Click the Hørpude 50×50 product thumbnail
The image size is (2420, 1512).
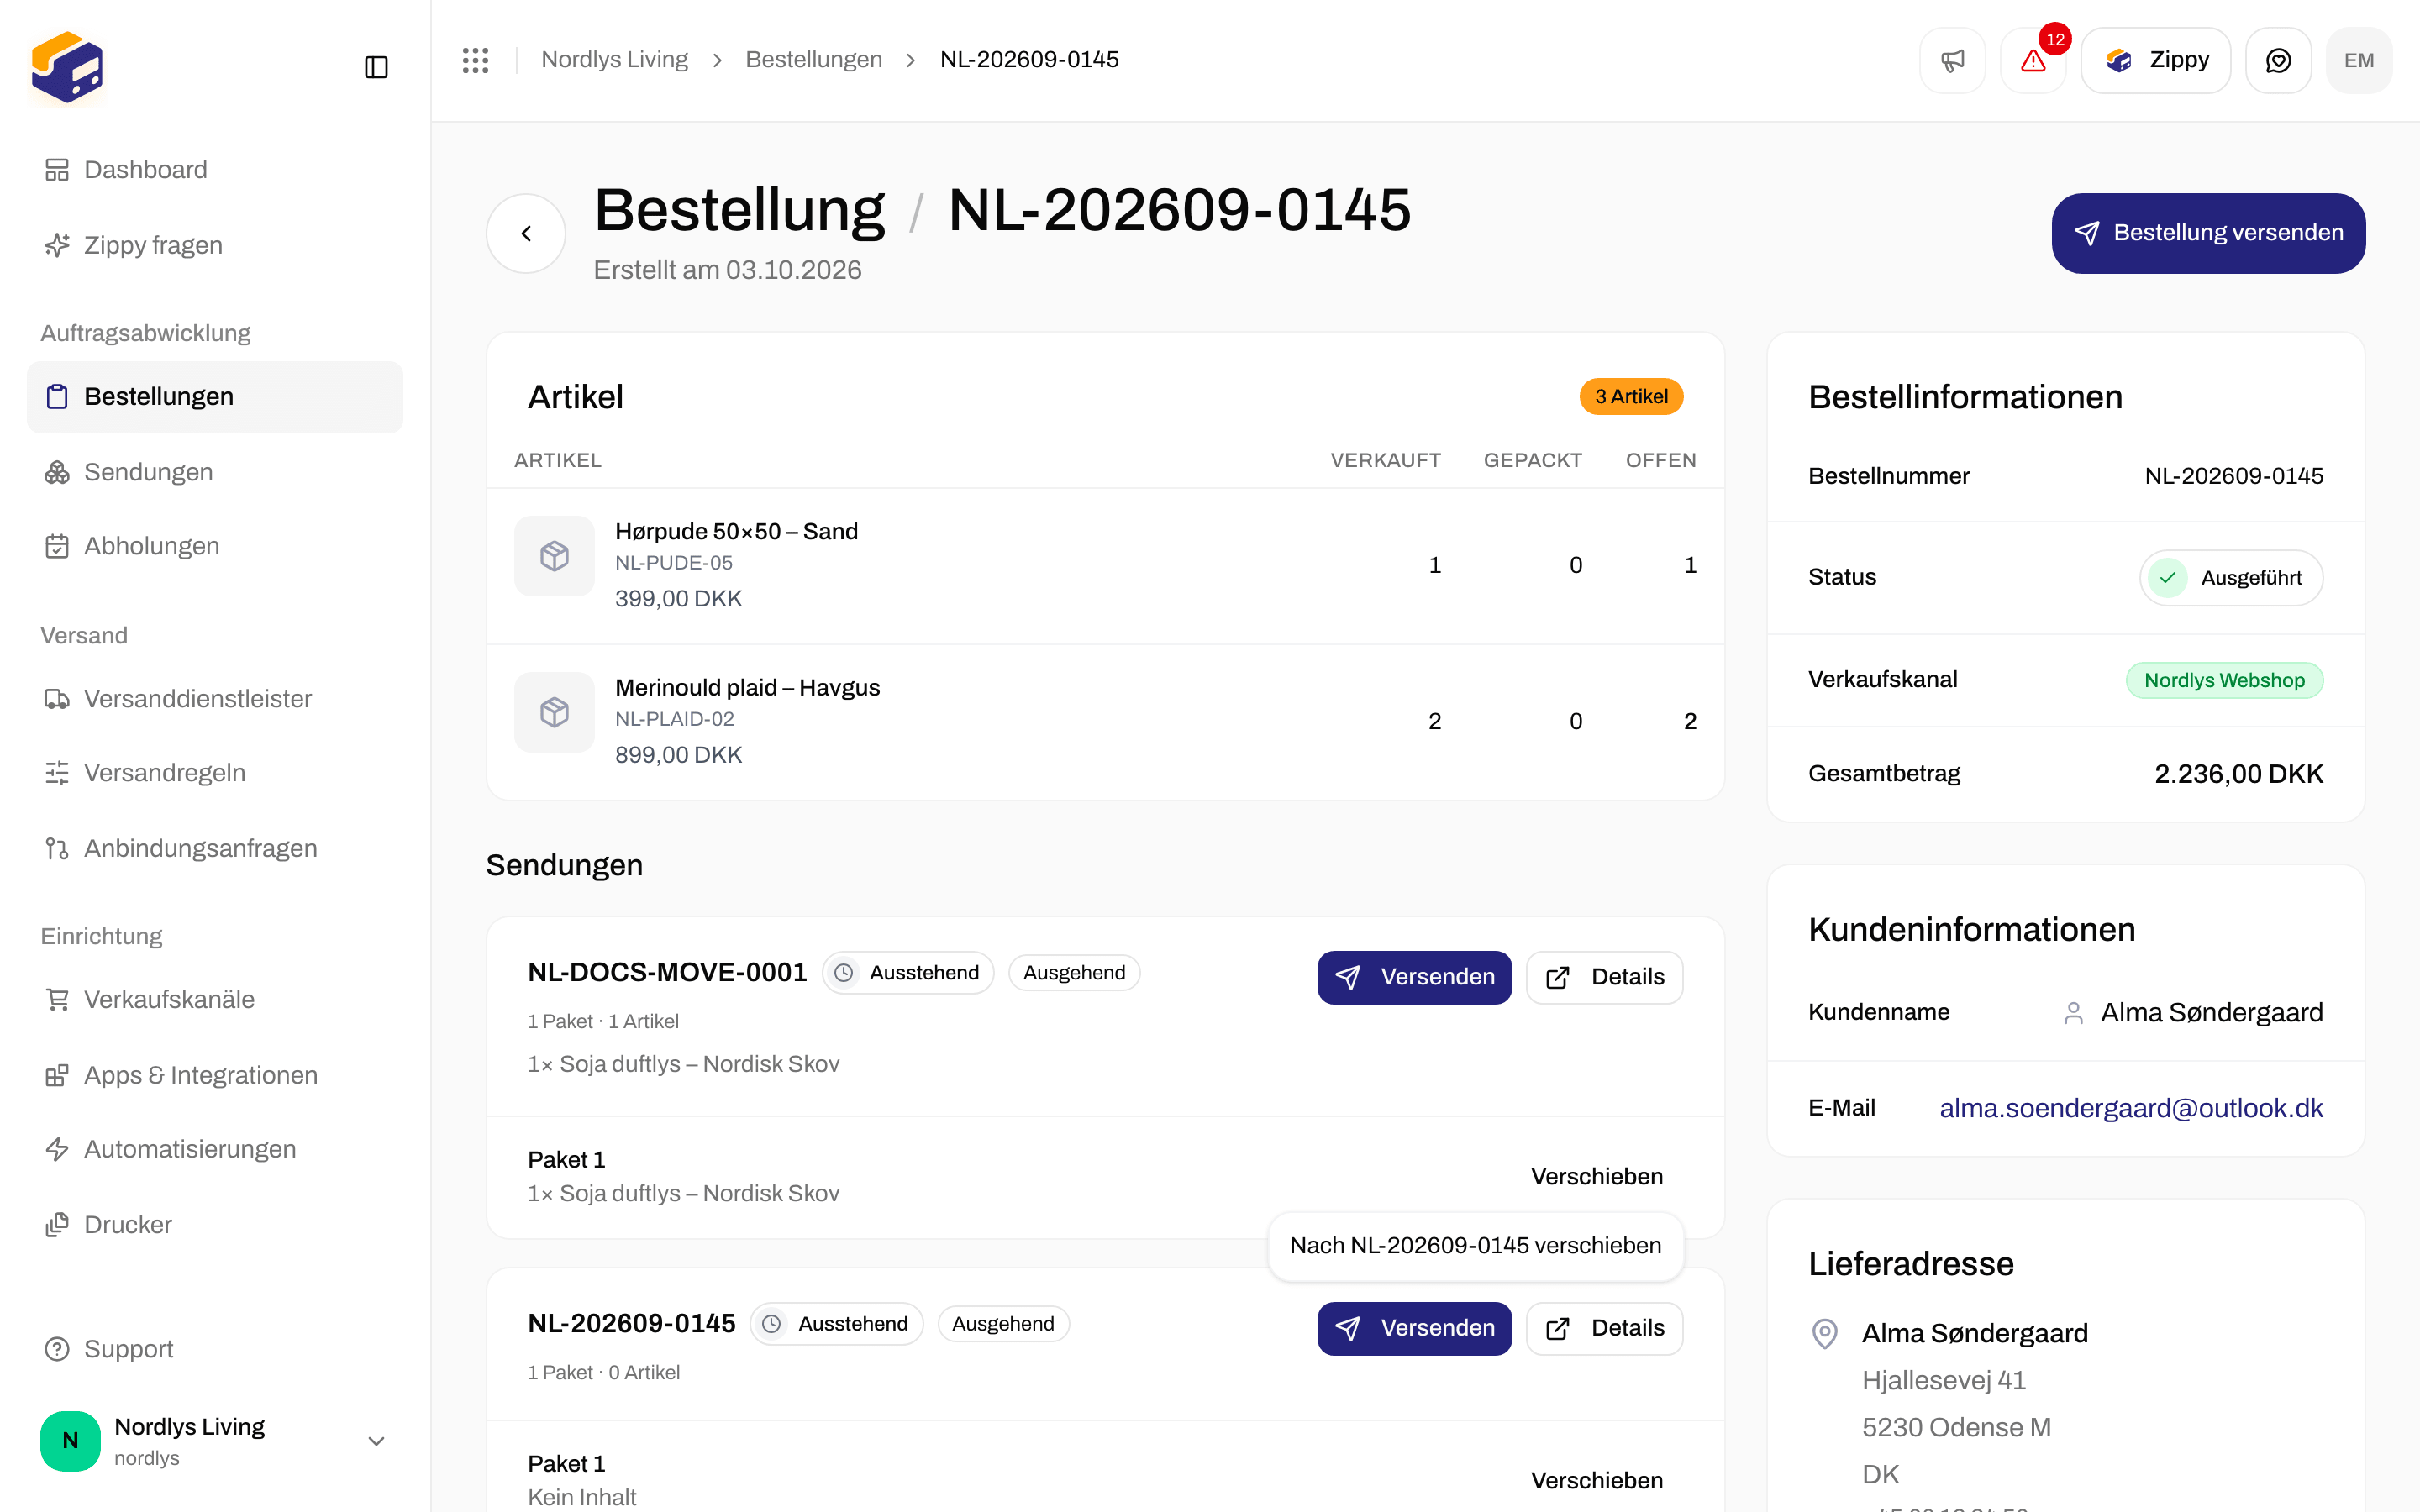(554, 556)
